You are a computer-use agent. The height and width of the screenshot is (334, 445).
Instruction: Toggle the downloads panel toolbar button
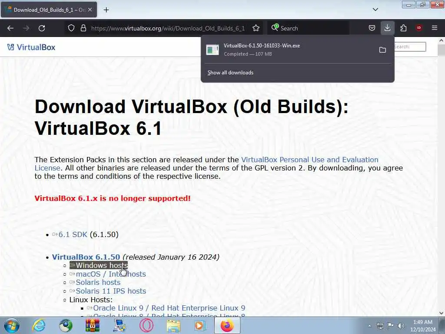pyautogui.click(x=387, y=28)
